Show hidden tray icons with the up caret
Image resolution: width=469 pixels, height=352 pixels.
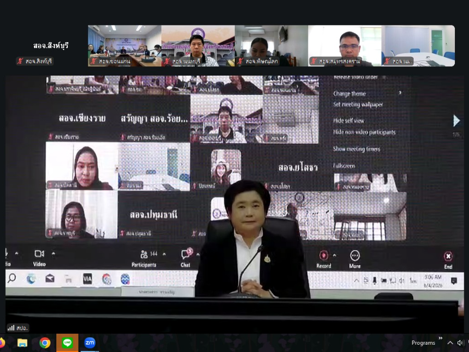pos(450,343)
